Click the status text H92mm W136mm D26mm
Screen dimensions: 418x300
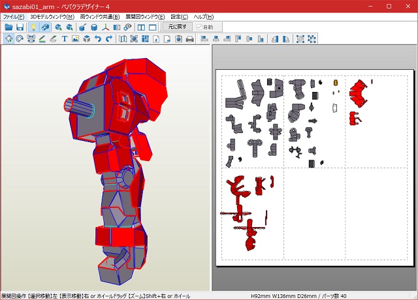[x=283, y=296]
